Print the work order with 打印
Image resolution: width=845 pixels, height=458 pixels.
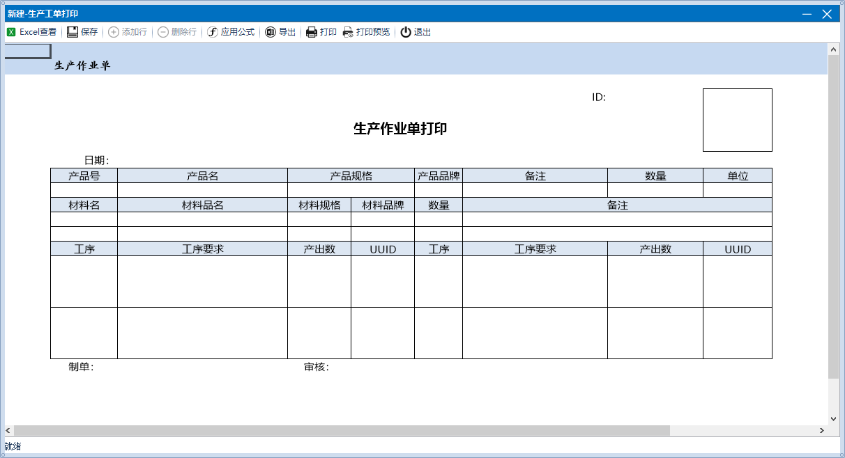tap(321, 32)
